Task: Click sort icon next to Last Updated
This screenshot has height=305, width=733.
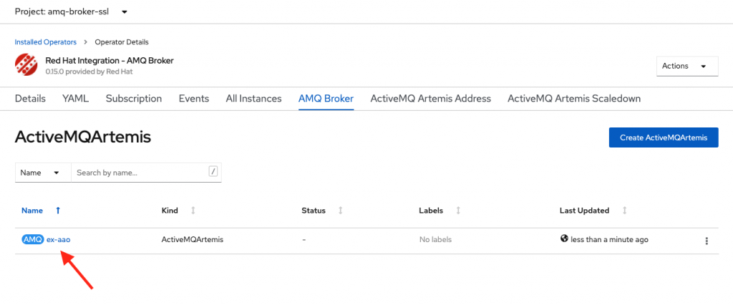Action: click(625, 211)
